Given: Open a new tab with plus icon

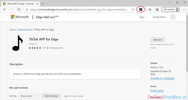Looking at the screenshot, I should pyautogui.click(x=42, y=4).
